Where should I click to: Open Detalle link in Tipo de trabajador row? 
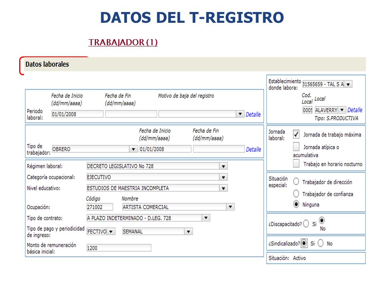pyautogui.click(x=254, y=149)
